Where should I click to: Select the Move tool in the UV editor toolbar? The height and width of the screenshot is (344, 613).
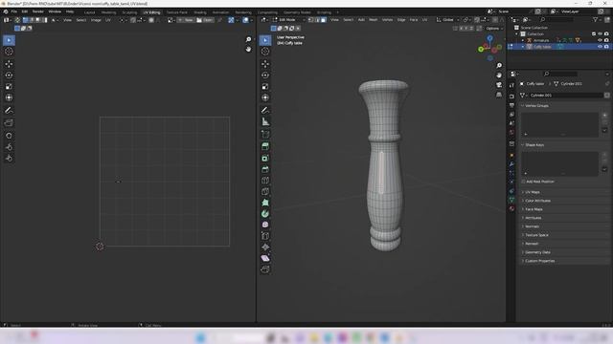click(x=9, y=64)
